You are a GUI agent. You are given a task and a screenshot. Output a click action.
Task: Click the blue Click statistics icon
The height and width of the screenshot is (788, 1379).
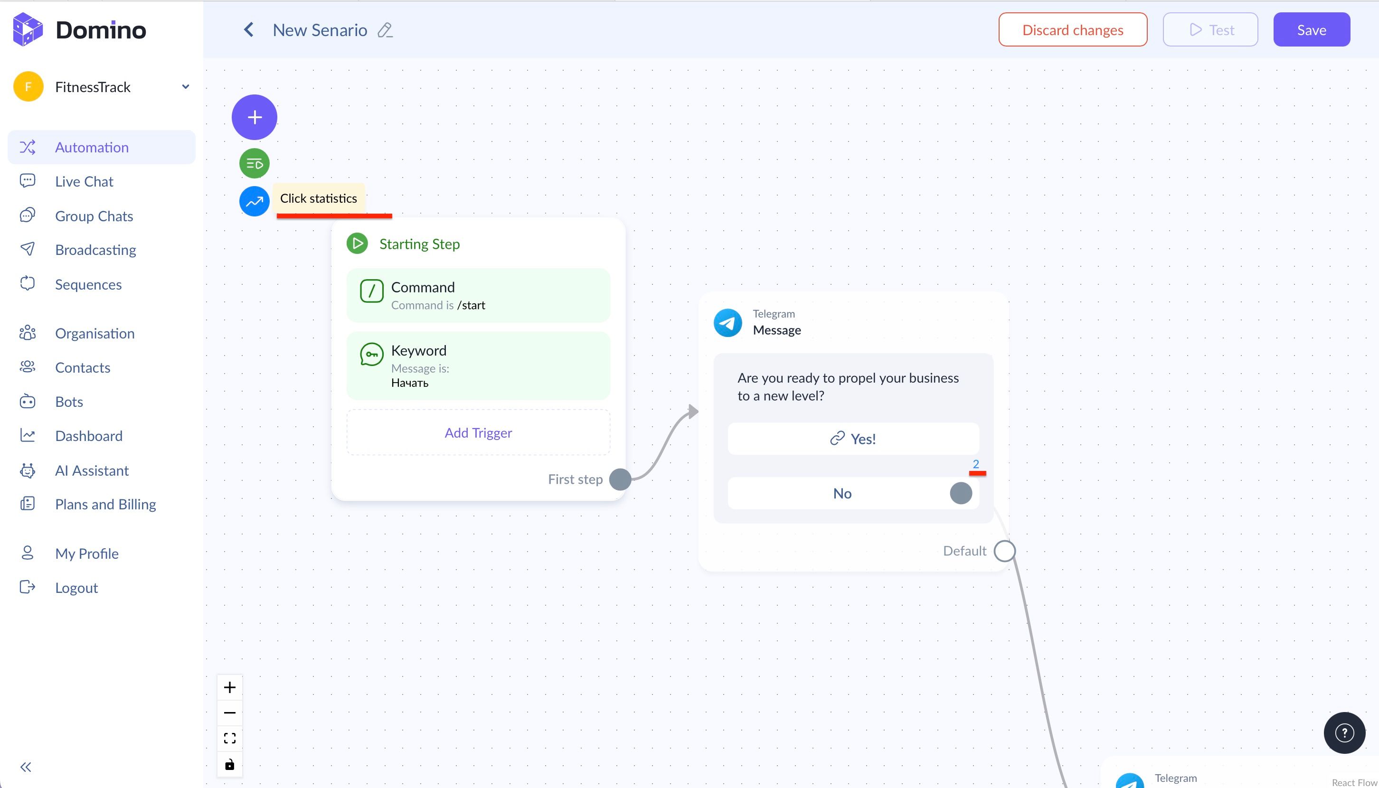pyautogui.click(x=255, y=201)
